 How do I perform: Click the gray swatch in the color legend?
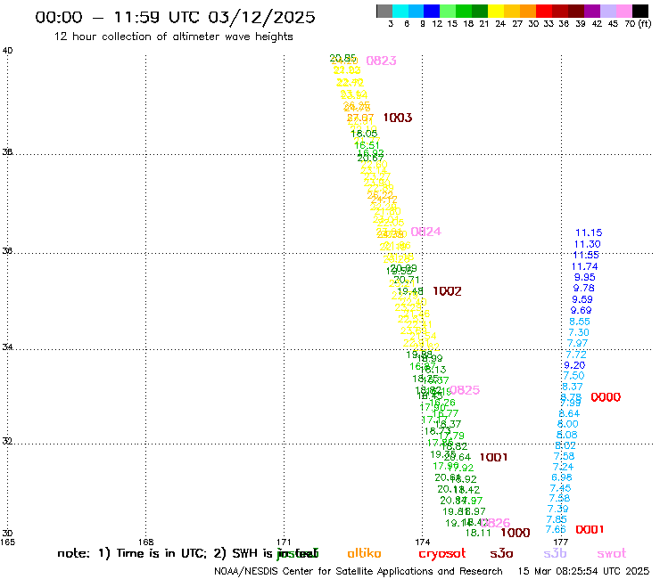click(384, 11)
